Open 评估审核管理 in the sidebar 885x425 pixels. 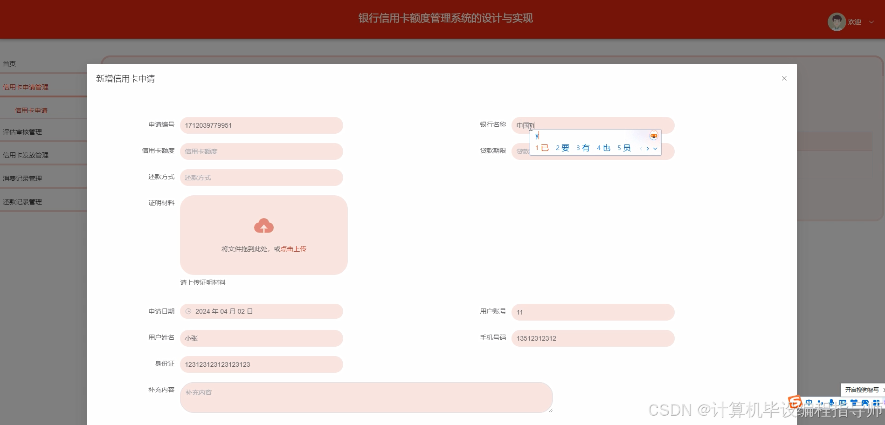pyautogui.click(x=43, y=132)
